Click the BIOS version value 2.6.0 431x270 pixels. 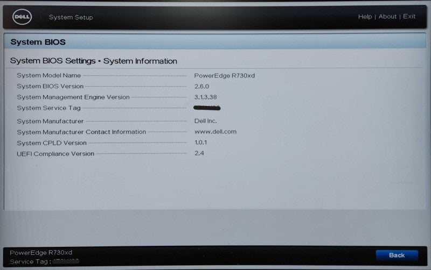(201, 87)
